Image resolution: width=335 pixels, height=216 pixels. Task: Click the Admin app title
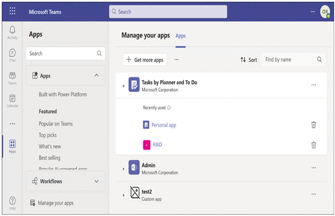point(148,165)
